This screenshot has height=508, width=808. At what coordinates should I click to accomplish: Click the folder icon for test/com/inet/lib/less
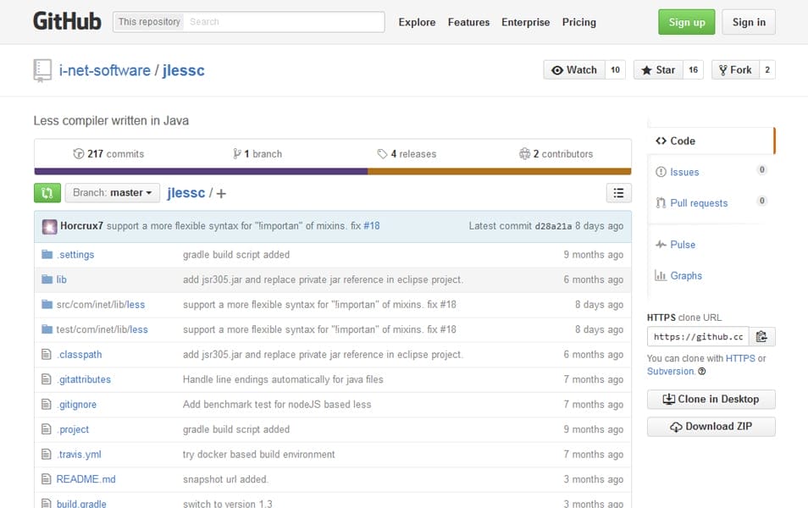47,329
